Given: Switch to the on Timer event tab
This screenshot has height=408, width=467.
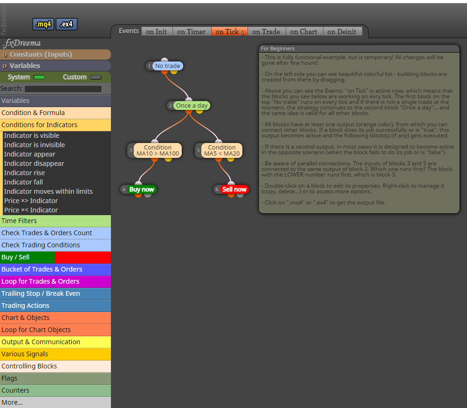Looking at the screenshot, I should tap(192, 32).
